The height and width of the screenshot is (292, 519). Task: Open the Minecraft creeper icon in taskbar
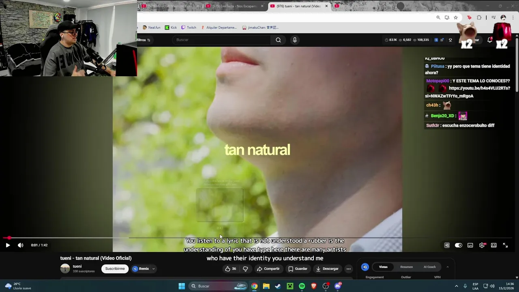[290, 286]
